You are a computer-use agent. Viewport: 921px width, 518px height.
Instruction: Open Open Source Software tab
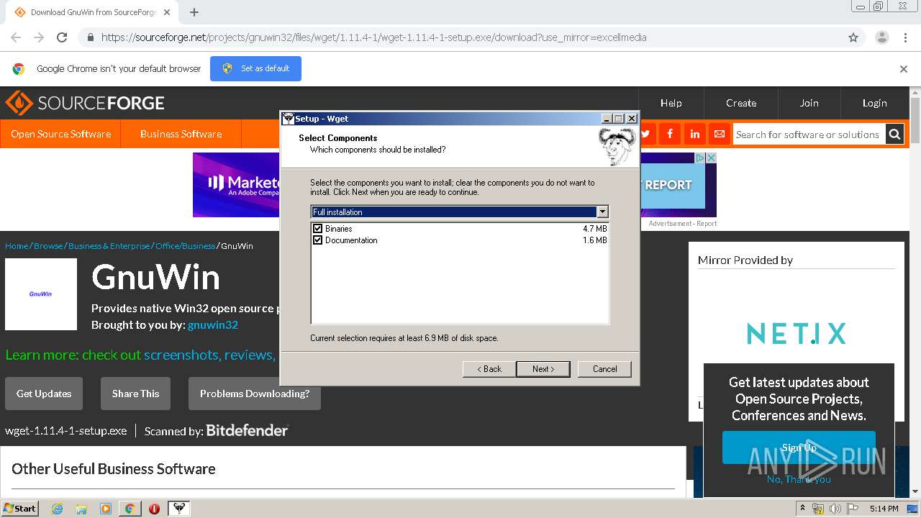click(60, 134)
